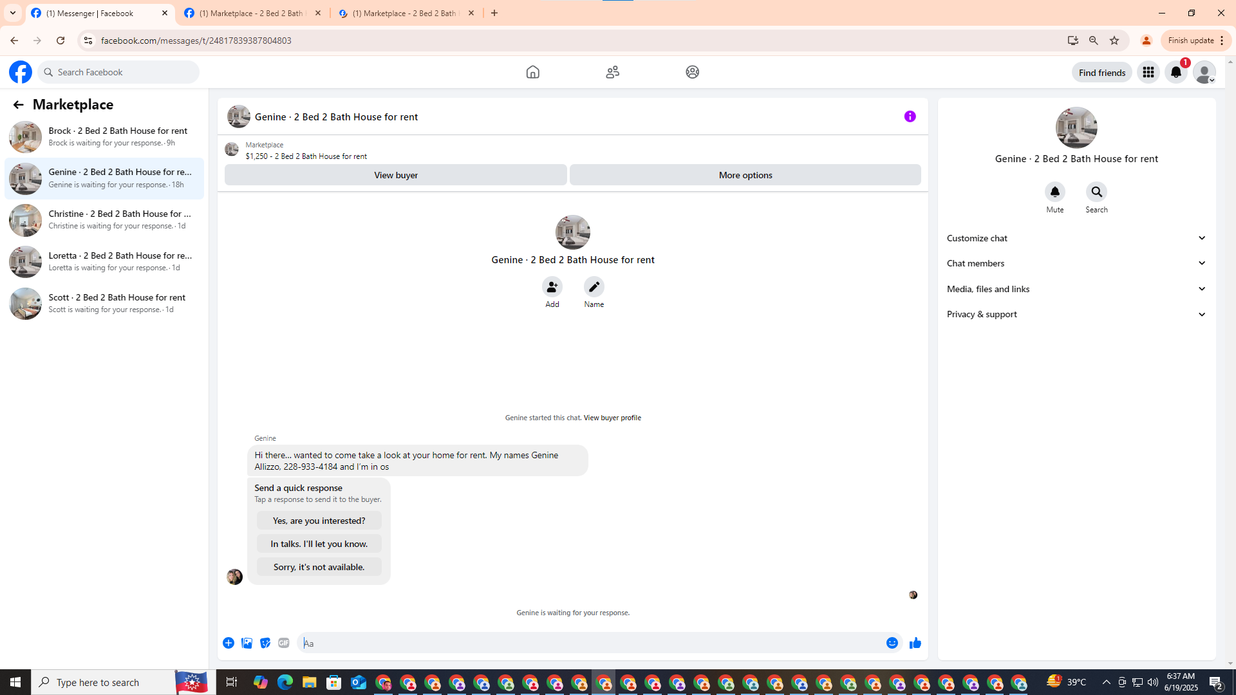Select Genine's conversation in the list

[104, 178]
